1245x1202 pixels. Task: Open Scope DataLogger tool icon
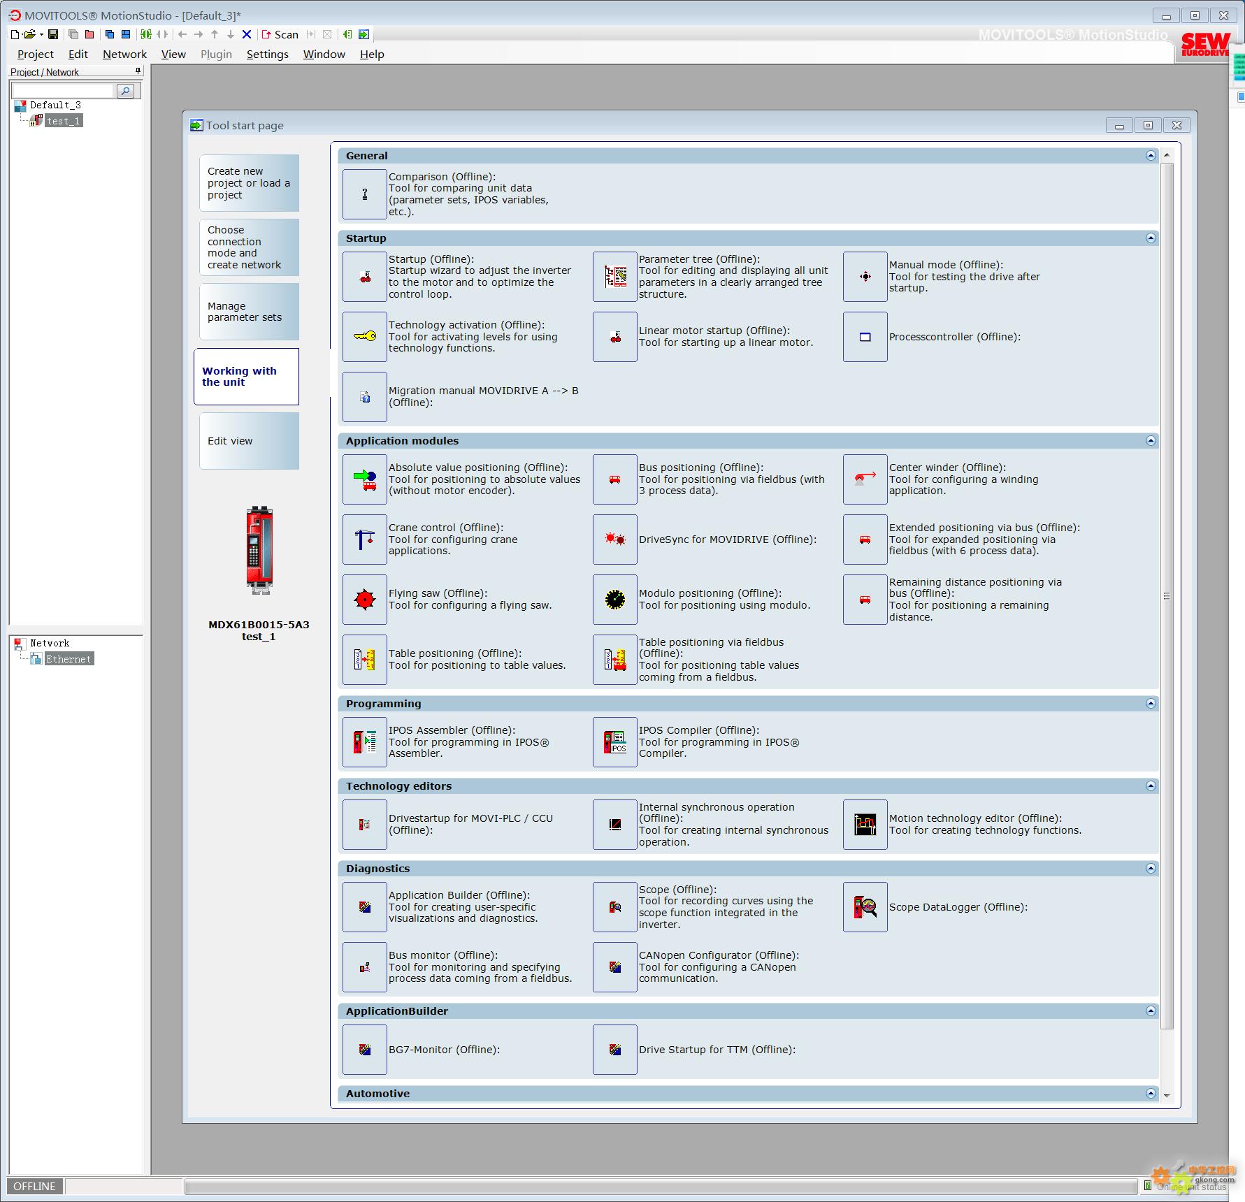pyautogui.click(x=865, y=907)
